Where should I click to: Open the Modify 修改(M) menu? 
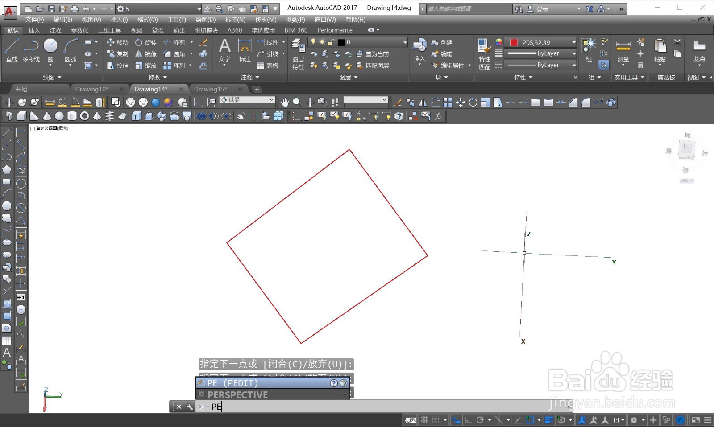(266, 20)
